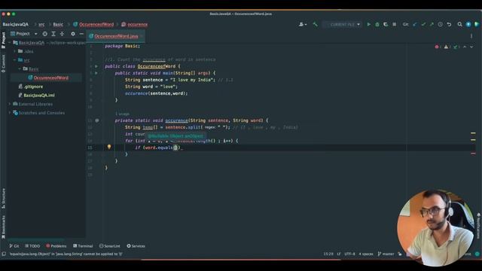This screenshot has width=482, height=271.
Task: Expand External Libraries node
Action: point(10,104)
